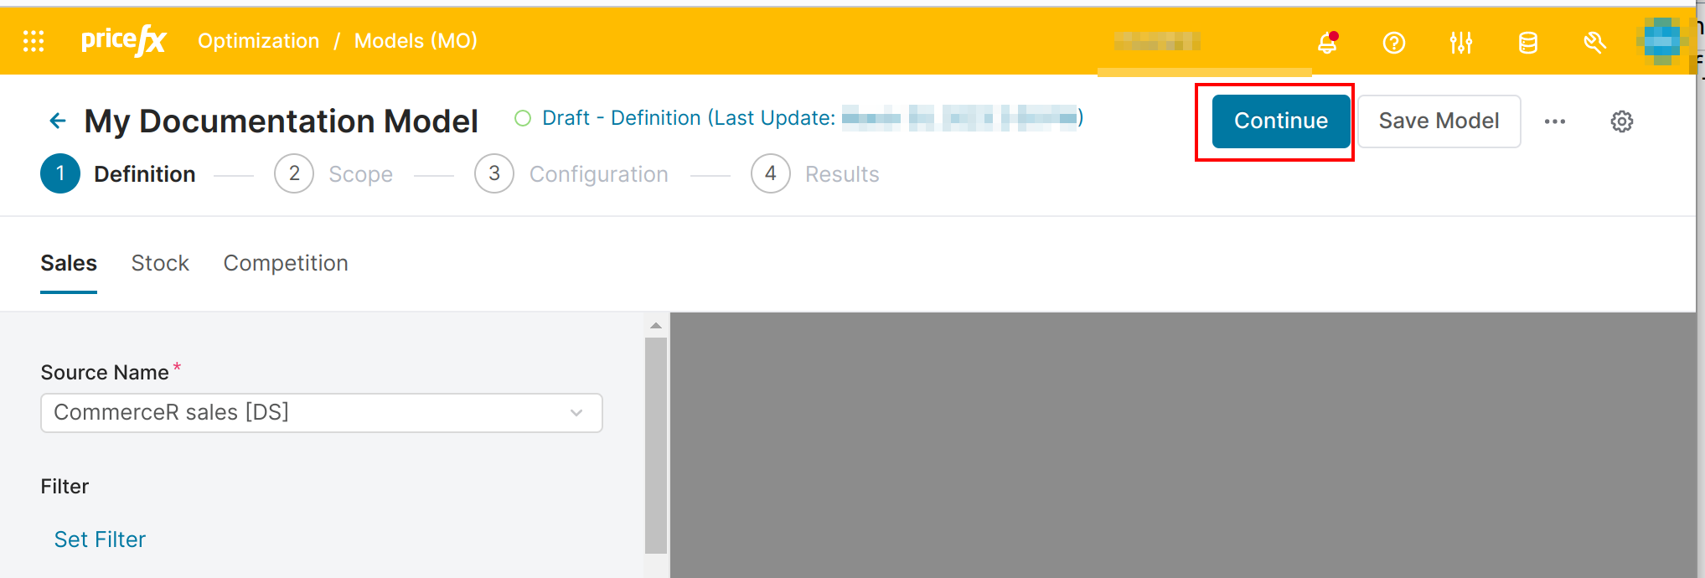1705x578 pixels.
Task: Switch to the Competition tab
Action: tap(286, 263)
